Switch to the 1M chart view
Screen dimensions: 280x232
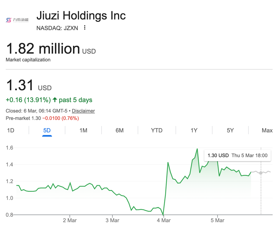[x=83, y=130]
